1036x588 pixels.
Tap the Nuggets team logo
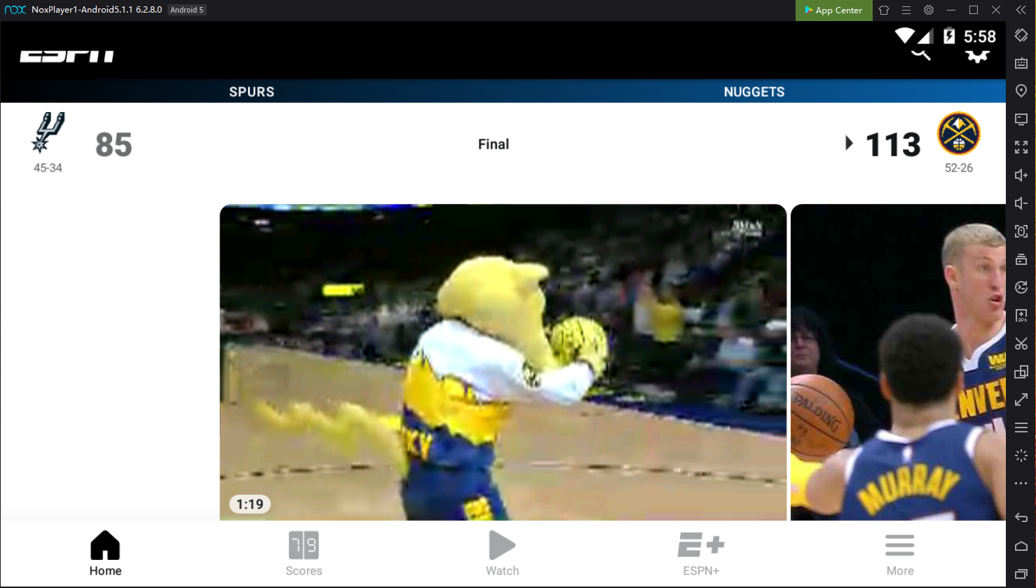click(x=959, y=133)
